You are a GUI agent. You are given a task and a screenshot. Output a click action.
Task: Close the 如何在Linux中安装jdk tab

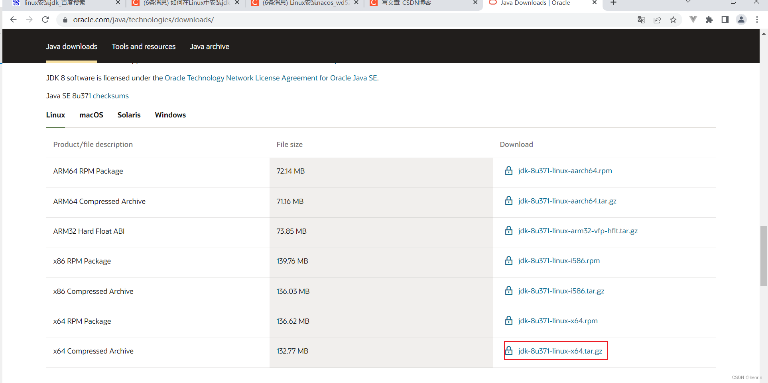pyautogui.click(x=237, y=3)
